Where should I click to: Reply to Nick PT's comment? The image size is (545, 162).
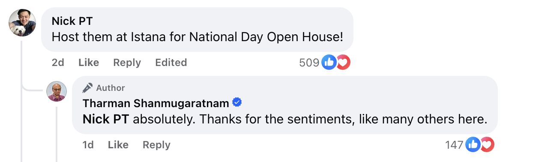pos(127,63)
